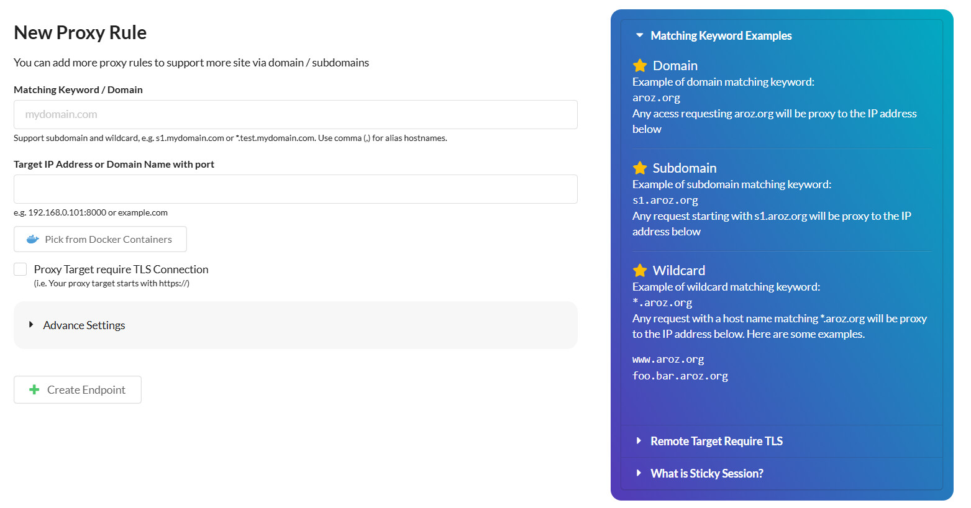The height and width of the screenshot is (508, 971).
Task: Click the Target IP Address input field
Action: (296, 189)
